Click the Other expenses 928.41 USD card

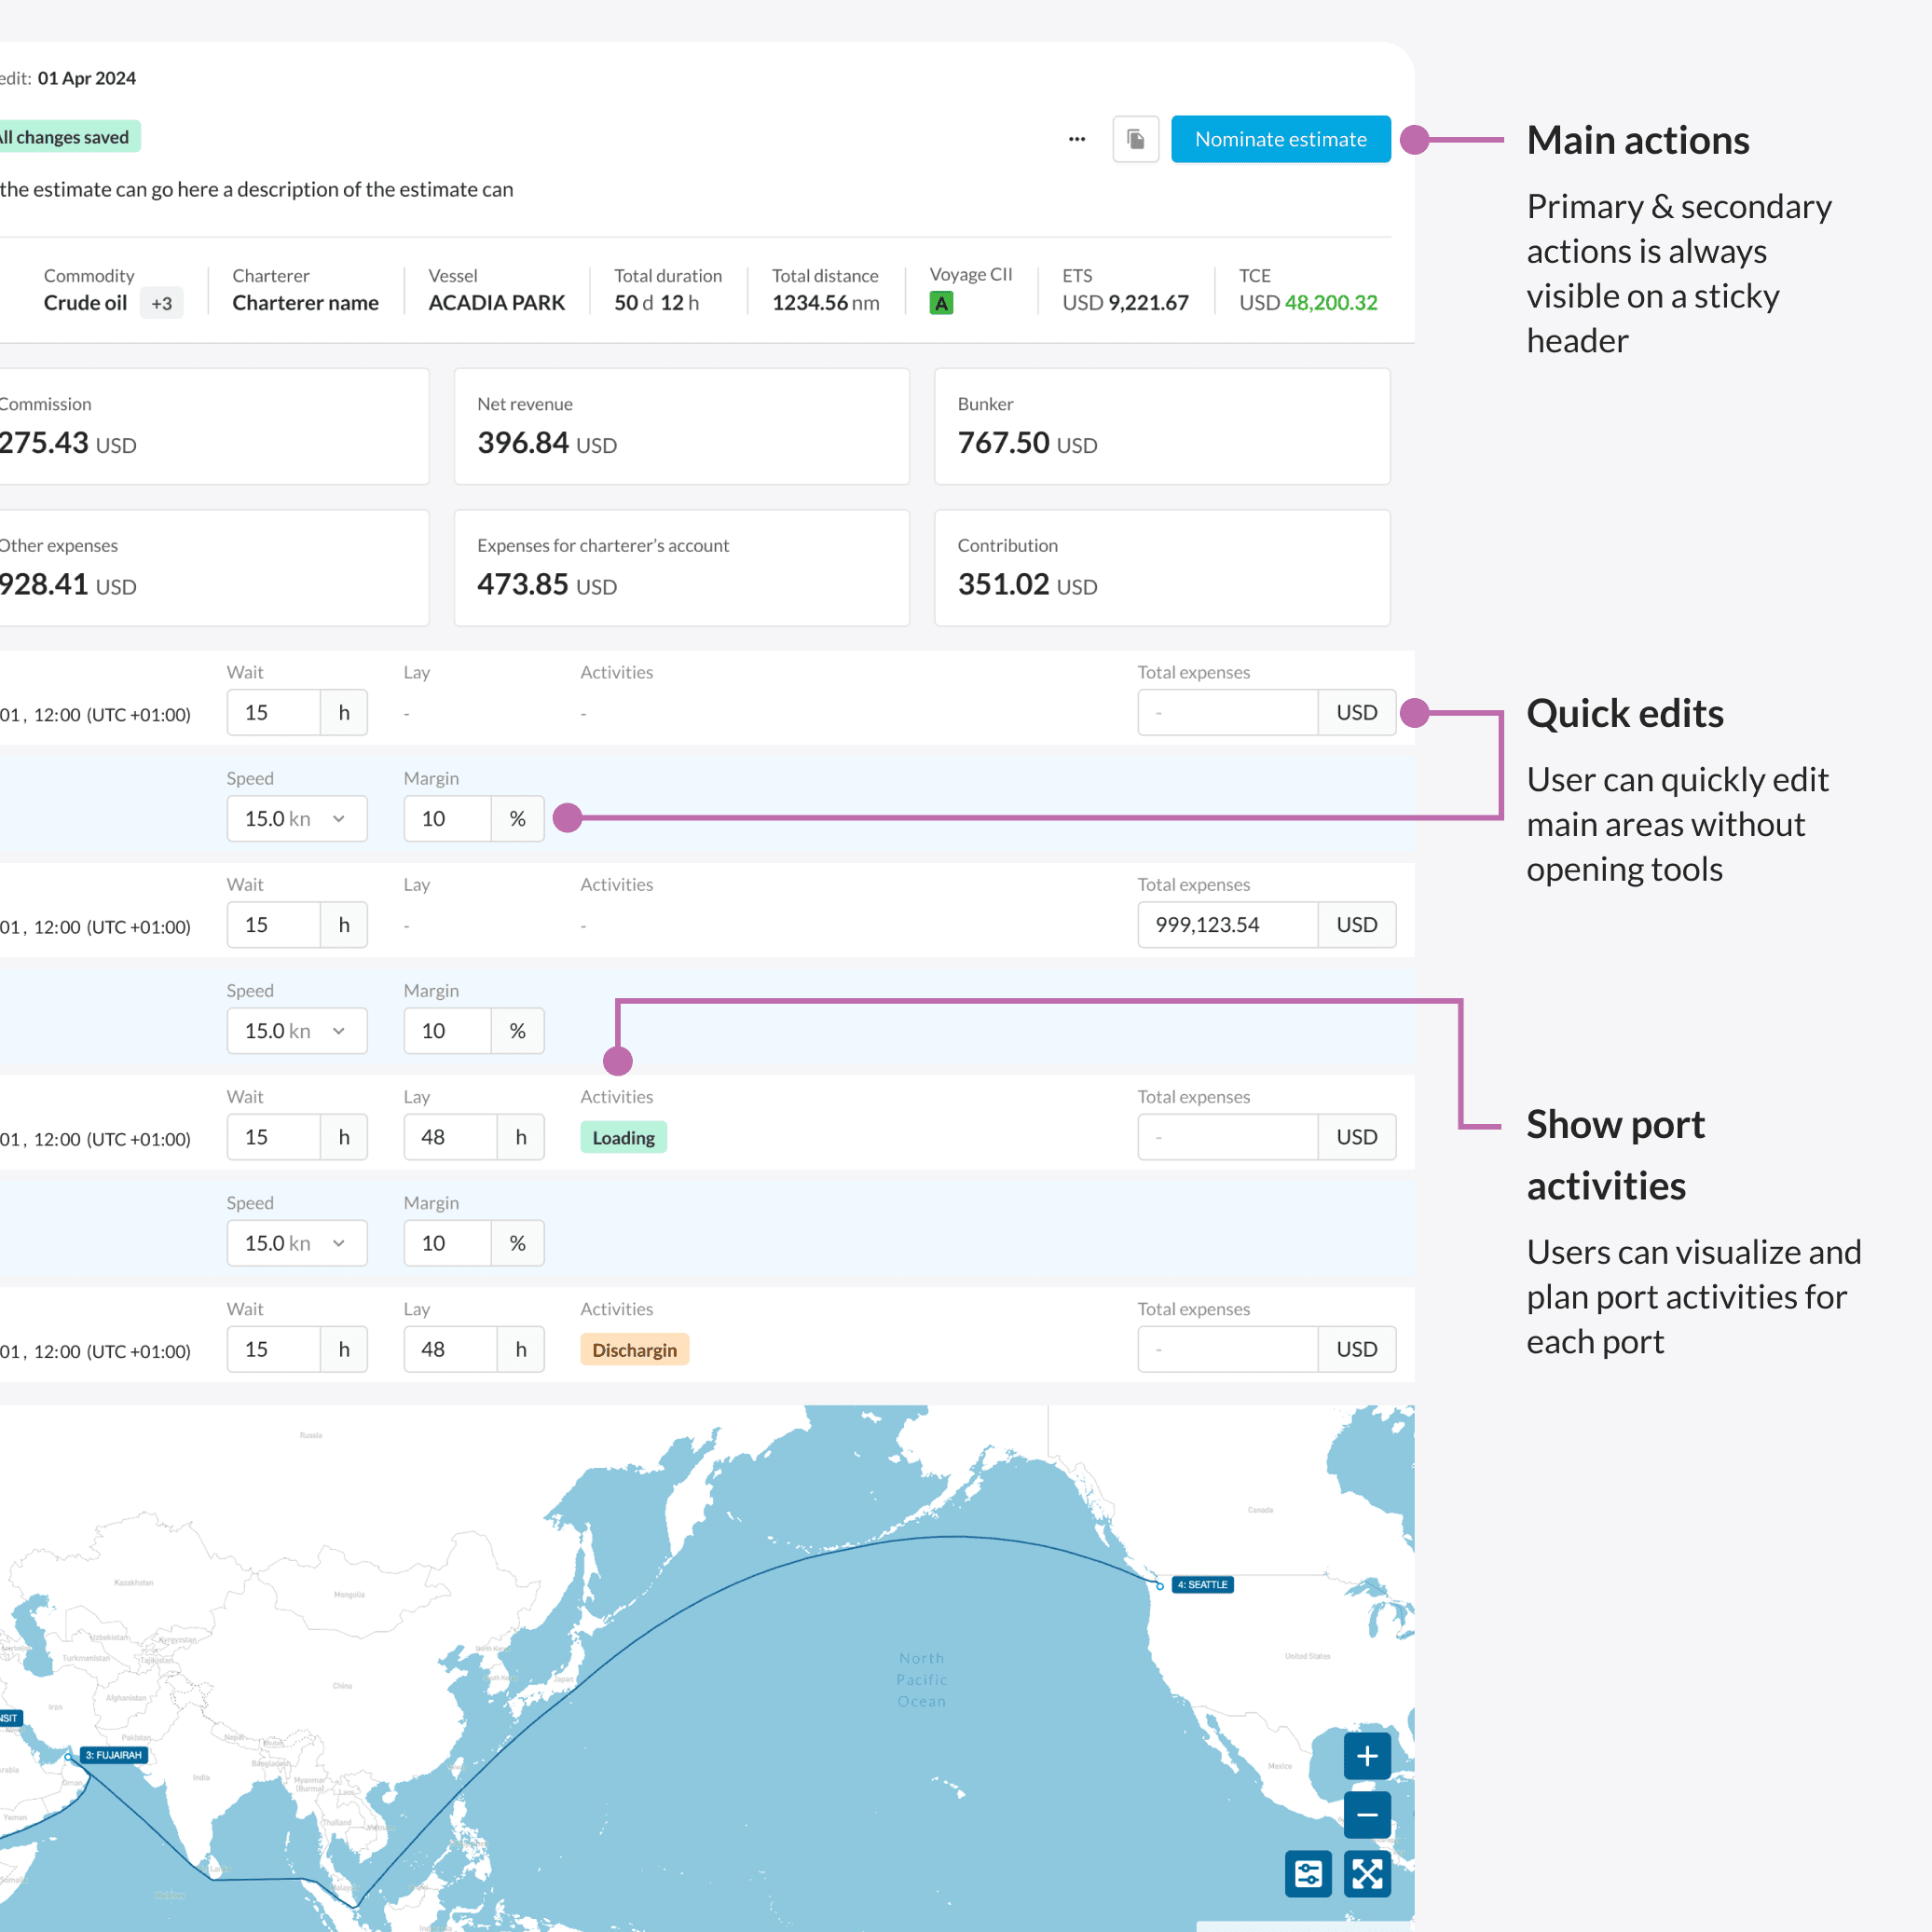pos(214,568)
